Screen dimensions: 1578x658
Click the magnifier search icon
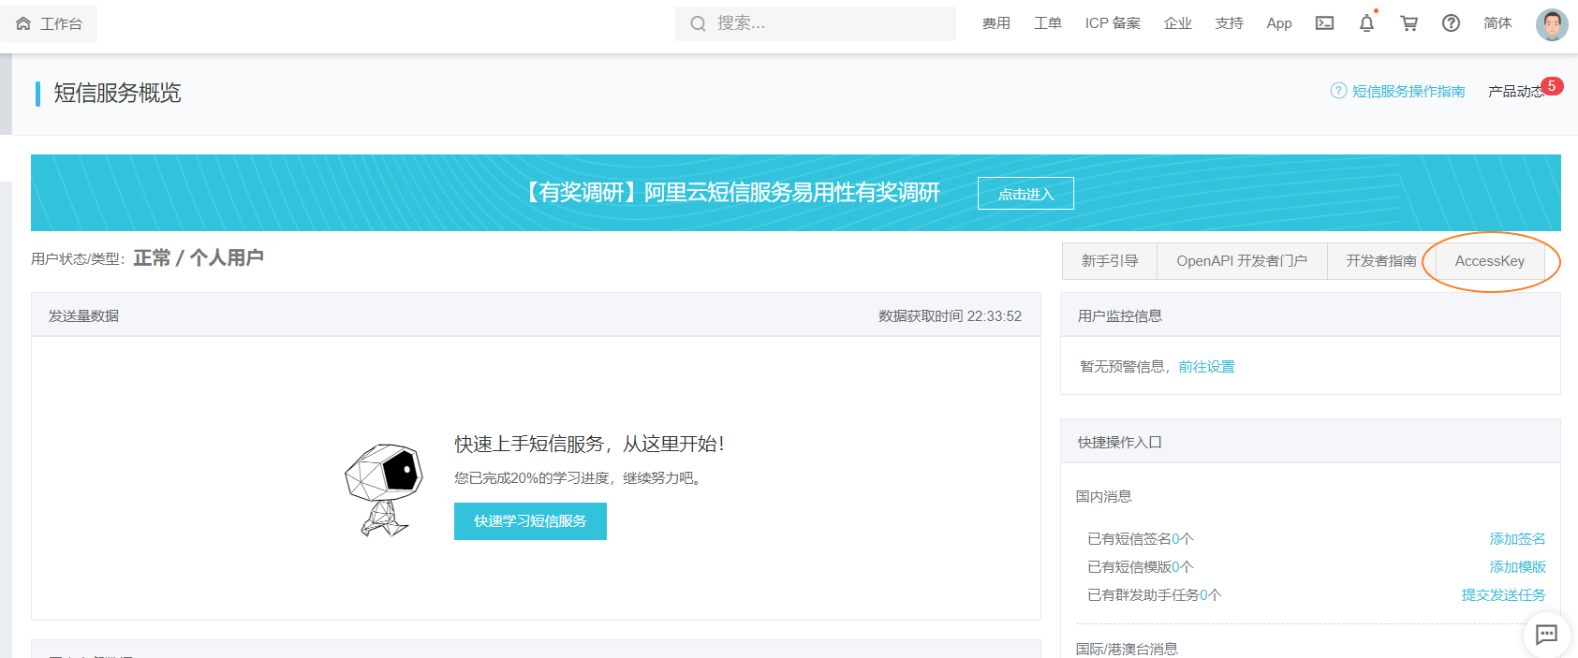pos(699,23)
